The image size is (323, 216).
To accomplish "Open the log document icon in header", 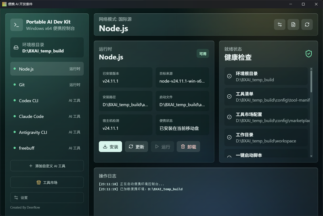I will (x=293, y=25).
